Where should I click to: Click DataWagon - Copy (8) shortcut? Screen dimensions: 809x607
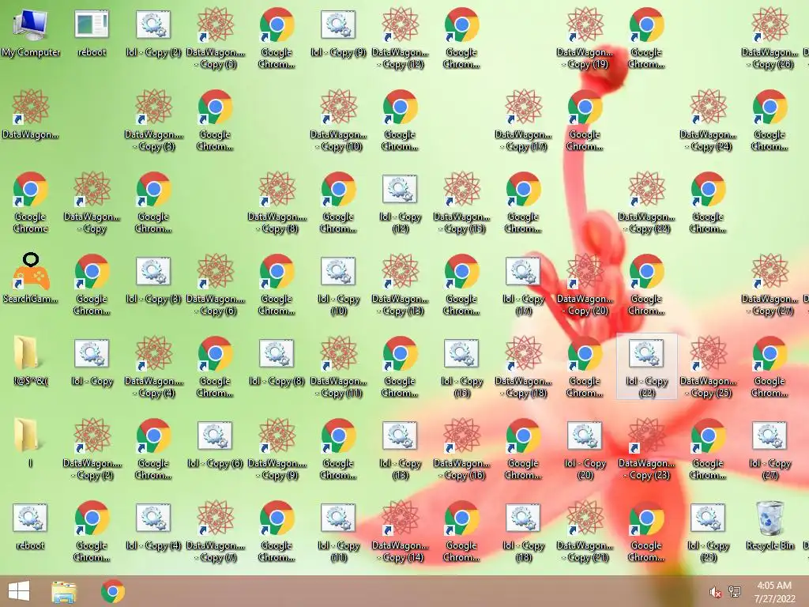point(277,203)
